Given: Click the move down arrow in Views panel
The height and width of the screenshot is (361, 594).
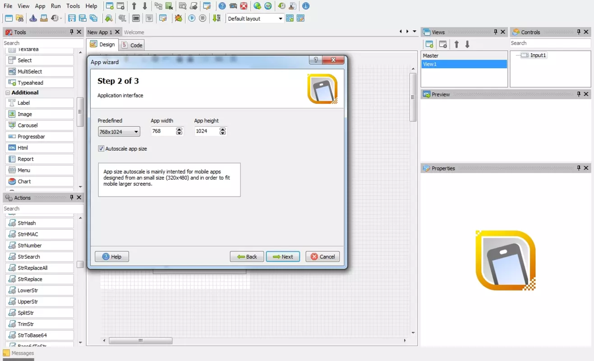Looking at the screenshot, I should 467,44.
